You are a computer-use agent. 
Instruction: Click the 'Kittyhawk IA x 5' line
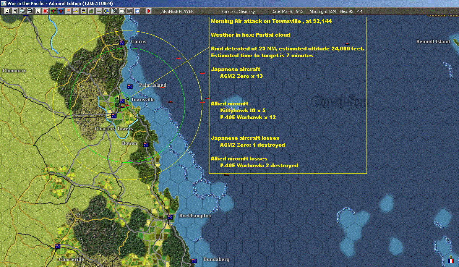pyautogui.click(x=243, y=110)
